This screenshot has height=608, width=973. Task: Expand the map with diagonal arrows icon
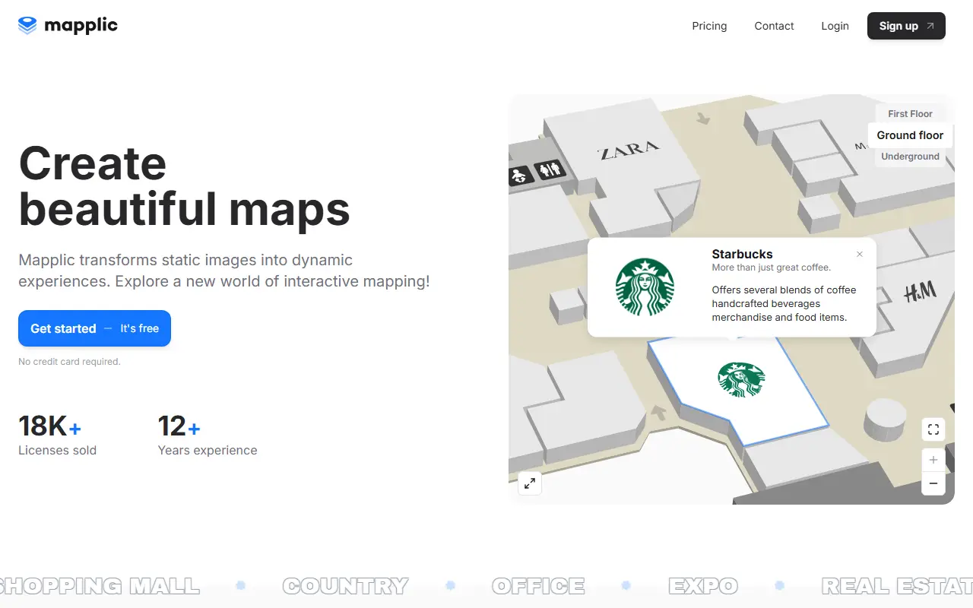click(x=530, y=483)
